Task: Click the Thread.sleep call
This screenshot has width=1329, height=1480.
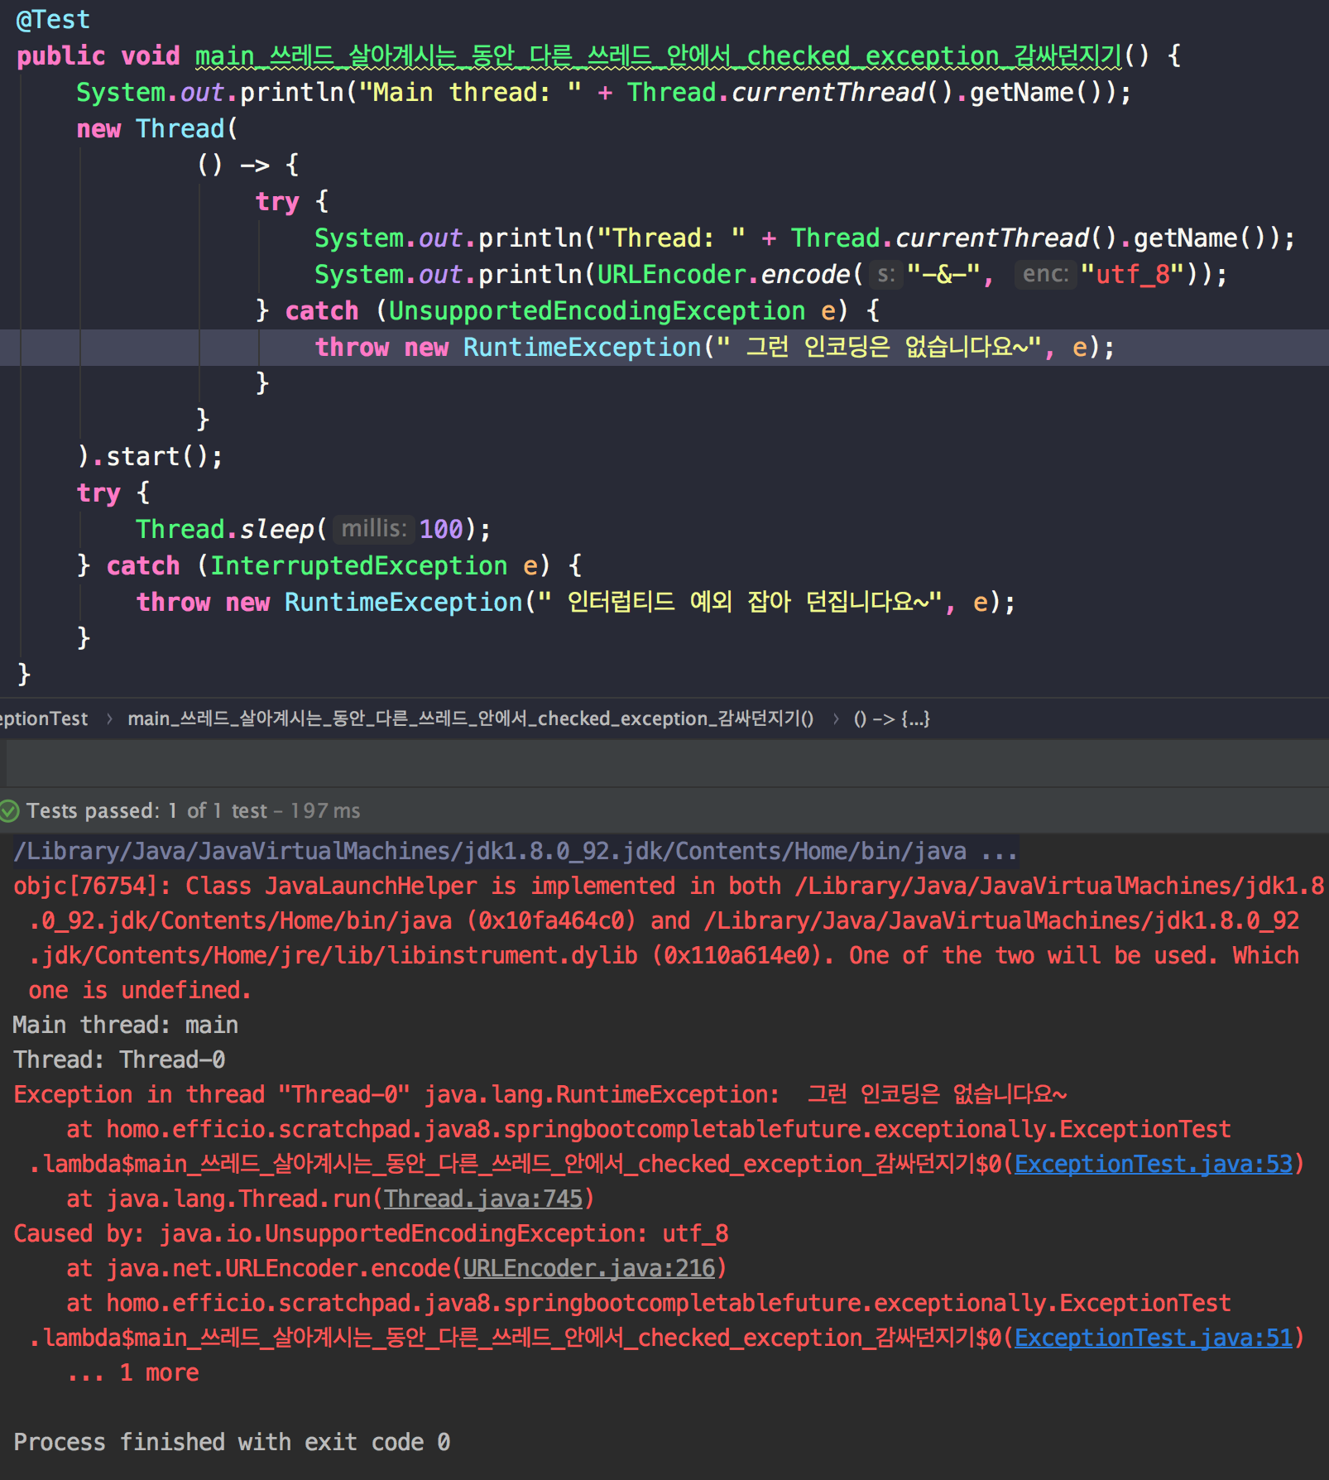Action: tap(313, 529)
